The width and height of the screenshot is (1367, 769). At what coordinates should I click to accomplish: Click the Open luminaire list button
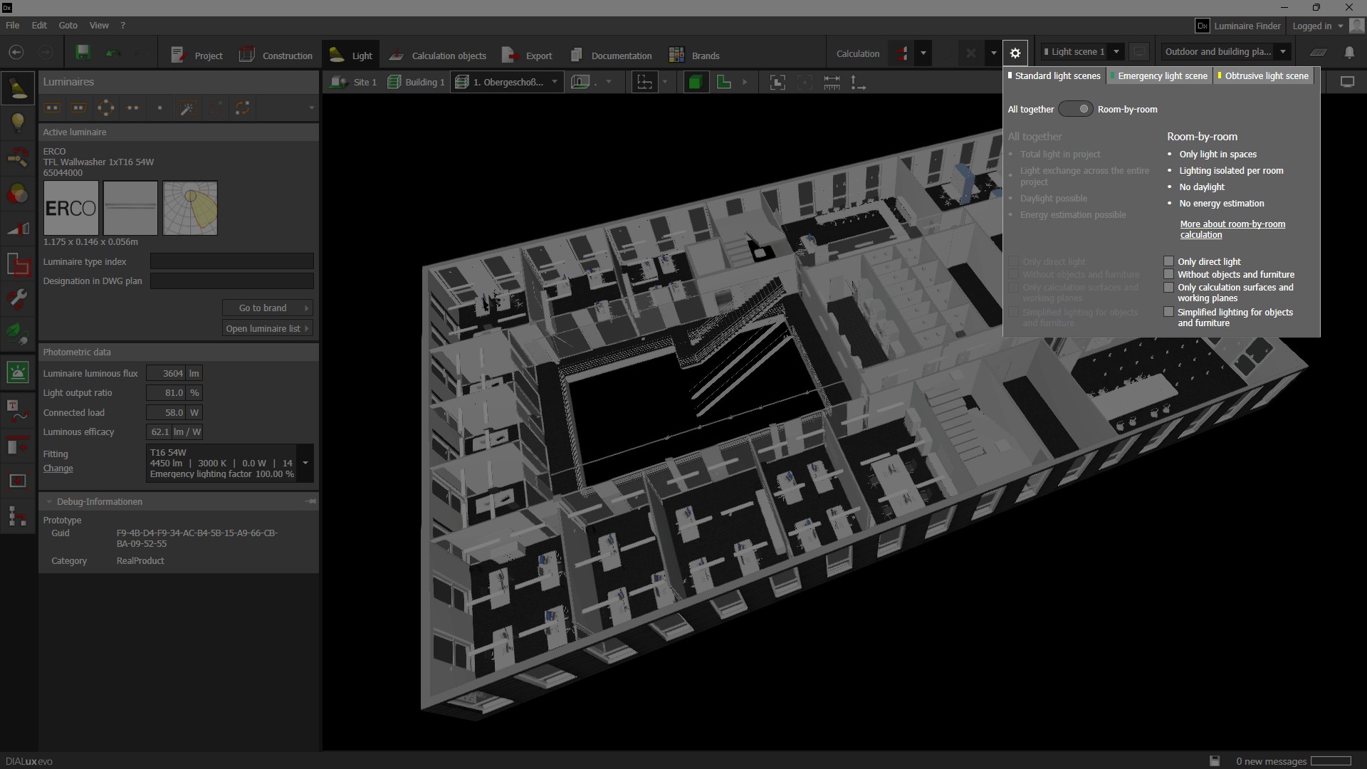pos(267,328)
